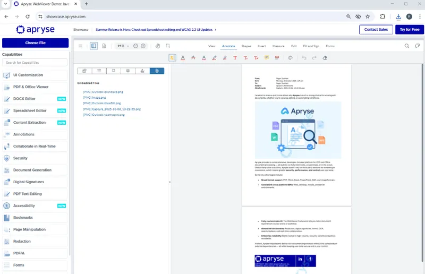Click the panel resize handle bar
The width and height of the screenshot is (425, 274).
pos(169,182)
